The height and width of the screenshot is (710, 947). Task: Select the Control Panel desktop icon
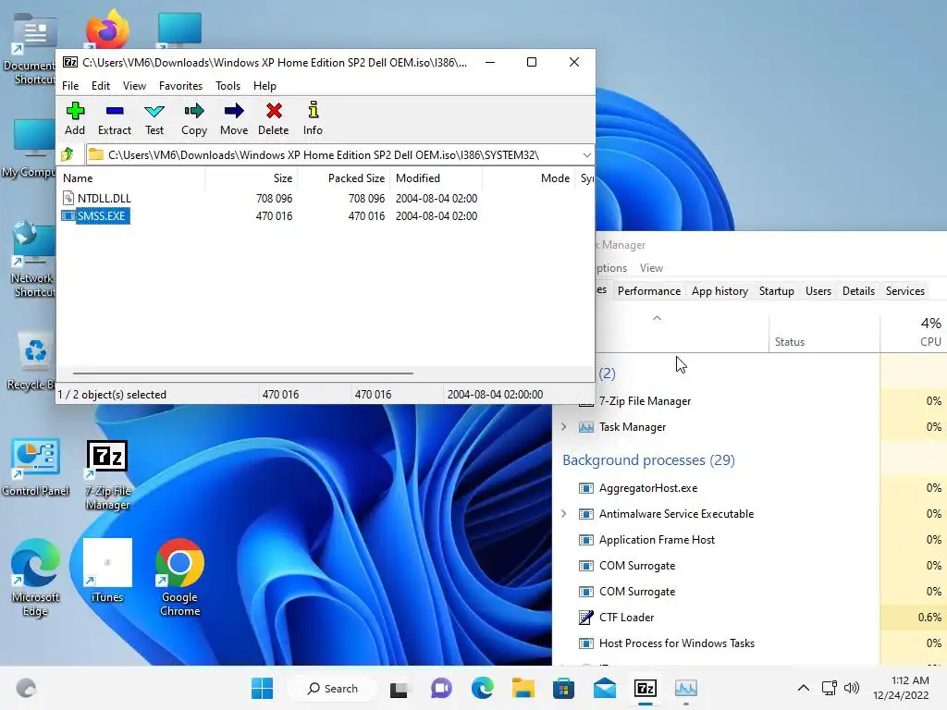tap(35, 467)
